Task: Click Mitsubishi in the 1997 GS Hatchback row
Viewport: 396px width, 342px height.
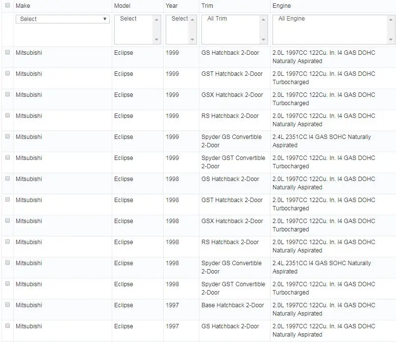Action: [x=29, y=326]
